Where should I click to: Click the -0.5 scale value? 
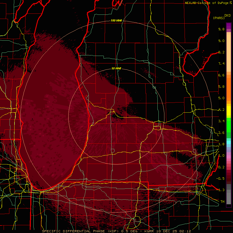pos(220,179)
